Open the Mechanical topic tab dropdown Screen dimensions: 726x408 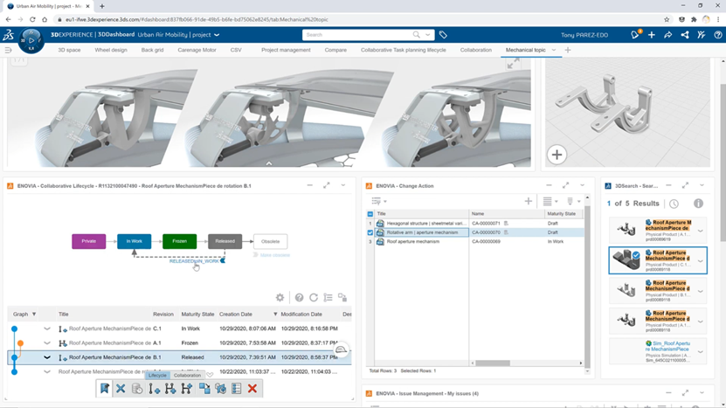click(x=554, y=50)
